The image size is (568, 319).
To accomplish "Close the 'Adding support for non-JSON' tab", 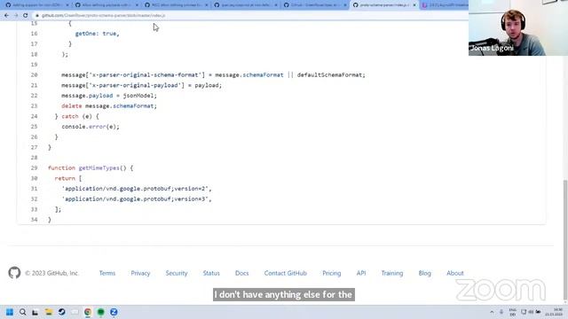I will click(67, 5).
